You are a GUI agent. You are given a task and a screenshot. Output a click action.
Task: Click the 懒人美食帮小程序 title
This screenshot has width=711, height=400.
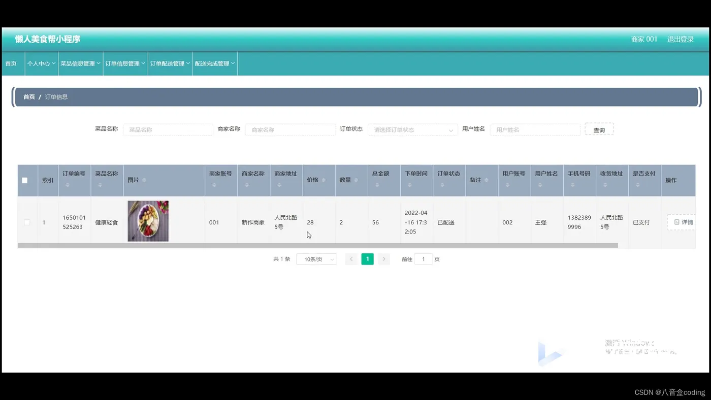coord(48,39)
